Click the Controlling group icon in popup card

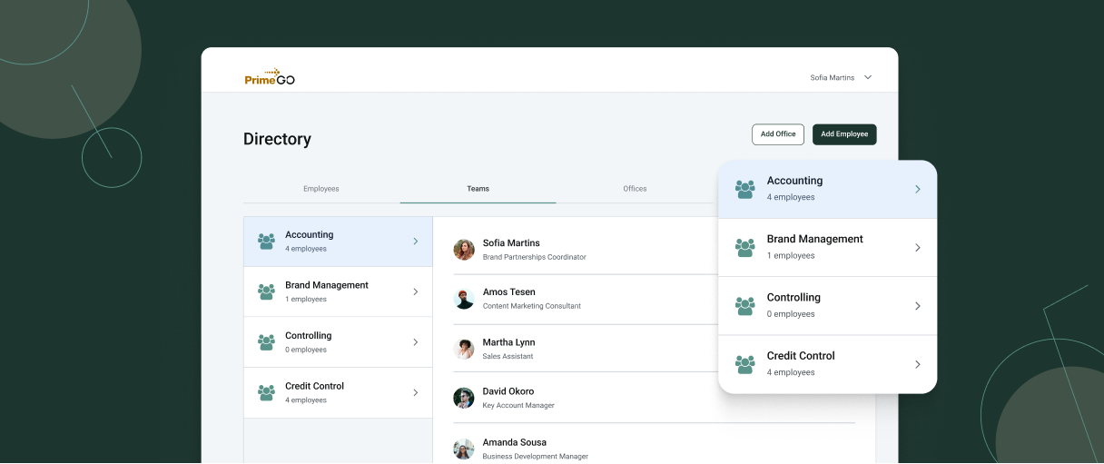click(x=745, y=306)
